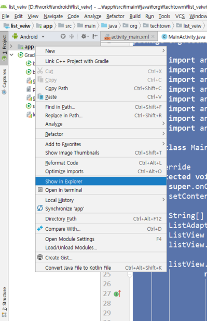Click techtown folder breadcrumb
Screen dimensions: 207x321
(x=157, y=26)
